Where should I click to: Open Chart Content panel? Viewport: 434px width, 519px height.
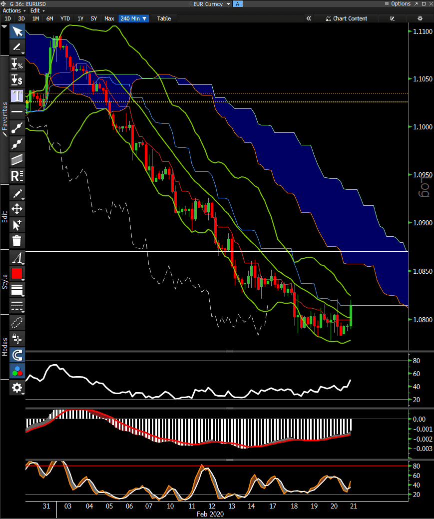(x=346, y=18)
